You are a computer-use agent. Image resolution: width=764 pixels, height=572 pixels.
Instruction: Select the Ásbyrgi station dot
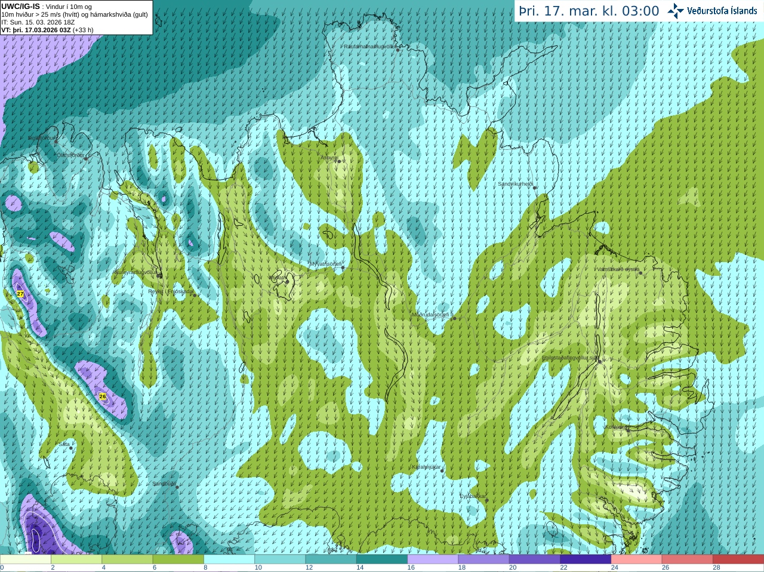point(339,161)
